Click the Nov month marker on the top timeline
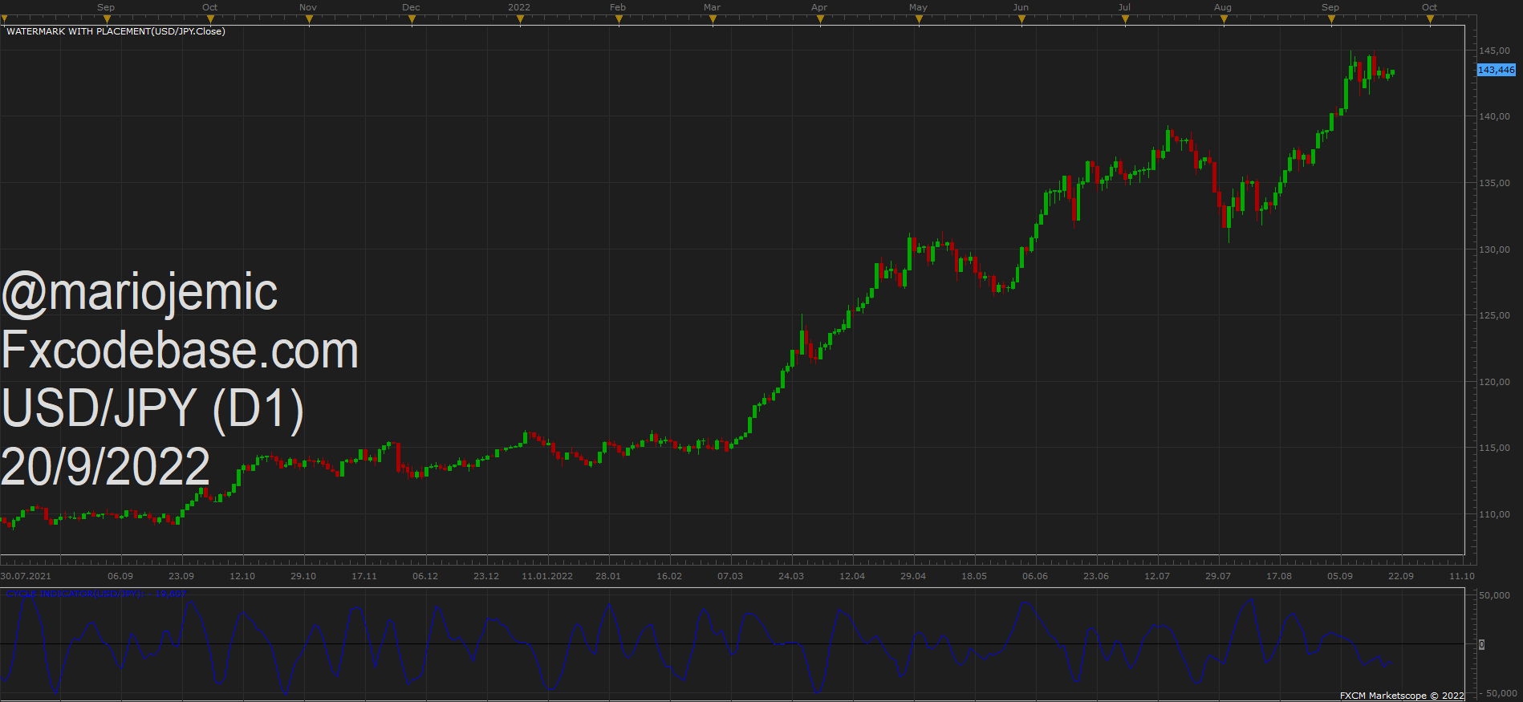This screenshot has width=1523, height=702. pyautogui.click(x=308, y=7)
